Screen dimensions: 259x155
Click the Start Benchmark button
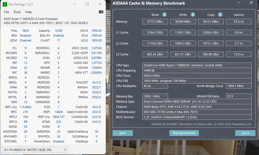(184, 133)
